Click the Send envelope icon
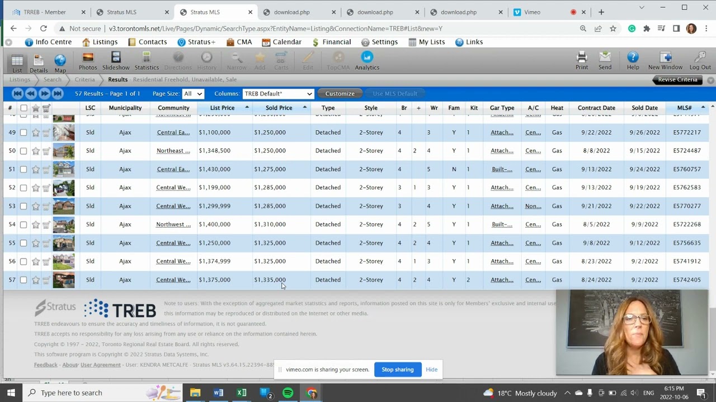Viewport: 716px width, 402px height. tap(605, 61)
